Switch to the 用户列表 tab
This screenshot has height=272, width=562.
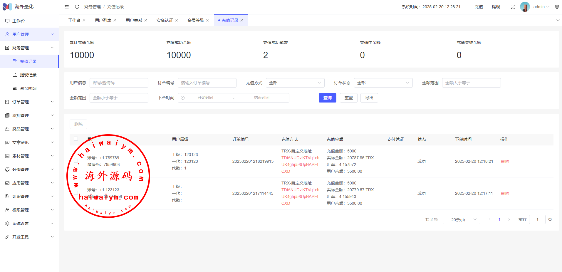click(x=103, y=20)
